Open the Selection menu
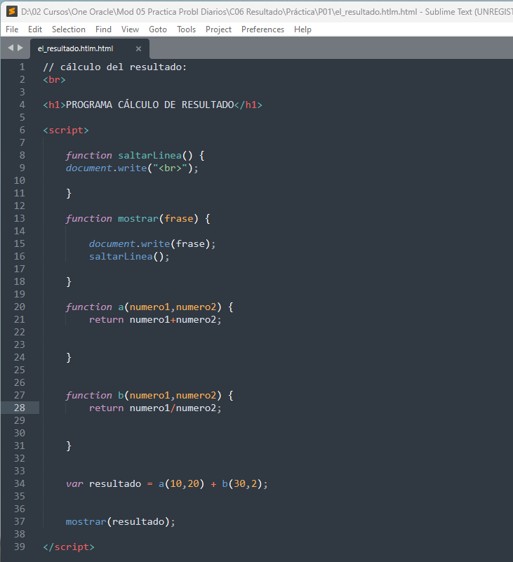 click(69, 29)
